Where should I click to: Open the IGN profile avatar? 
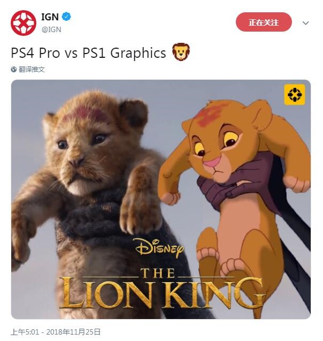coord(23,23)
